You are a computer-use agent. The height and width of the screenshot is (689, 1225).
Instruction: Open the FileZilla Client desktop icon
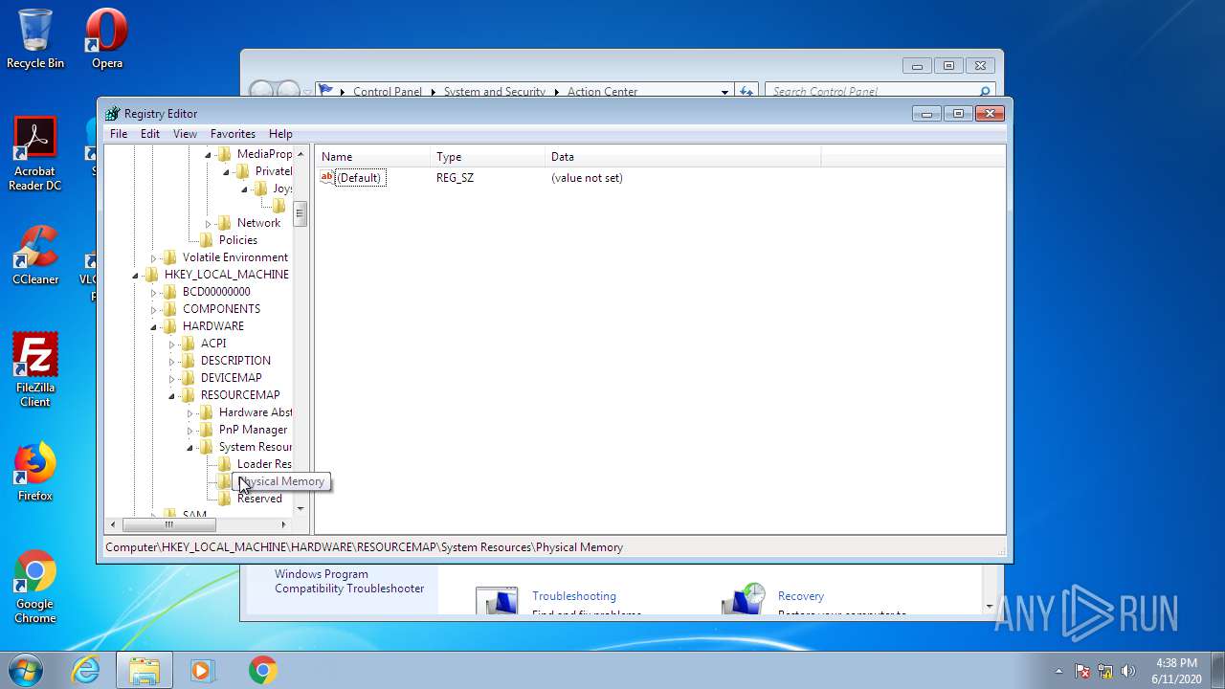(x=35, y=370)
